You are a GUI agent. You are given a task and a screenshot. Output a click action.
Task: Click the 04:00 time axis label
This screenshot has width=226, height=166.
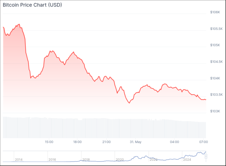pyautogui.click(x=174, y=142)
